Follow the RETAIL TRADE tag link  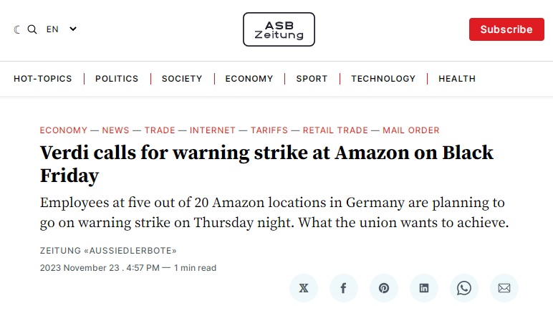[335, 130]
